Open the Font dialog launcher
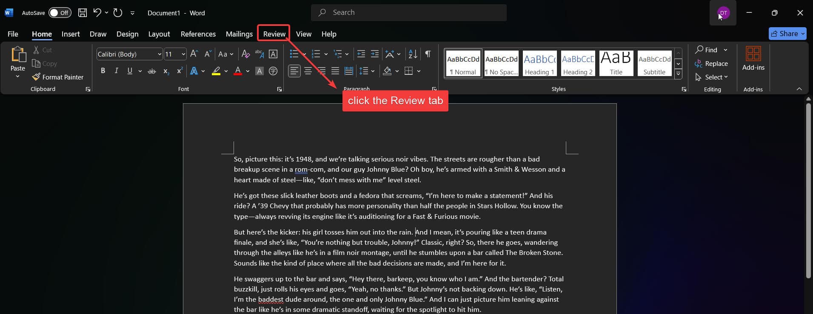This screenshot has width=813, height=314. pos(280,89)
